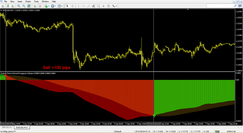Click the periods clock icon
Screen dimensions: 243x133
pos(52,6)
